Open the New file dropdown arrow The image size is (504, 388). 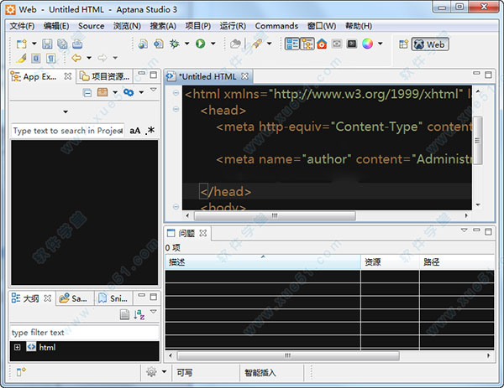34,44
